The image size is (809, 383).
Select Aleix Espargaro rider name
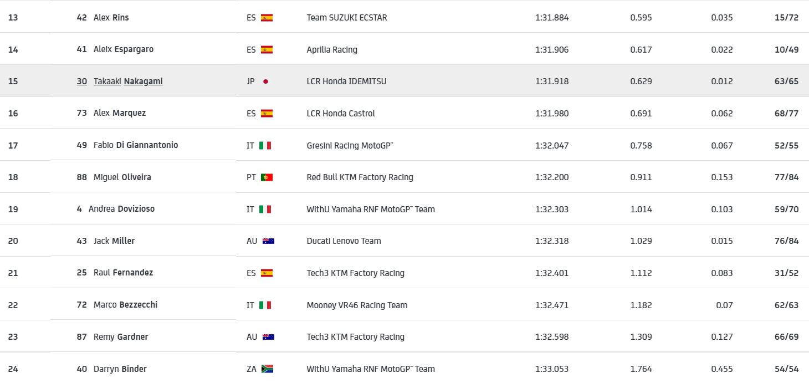[123, 49]
